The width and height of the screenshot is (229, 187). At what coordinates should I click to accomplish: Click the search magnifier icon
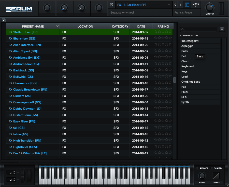tap(183, 30)
